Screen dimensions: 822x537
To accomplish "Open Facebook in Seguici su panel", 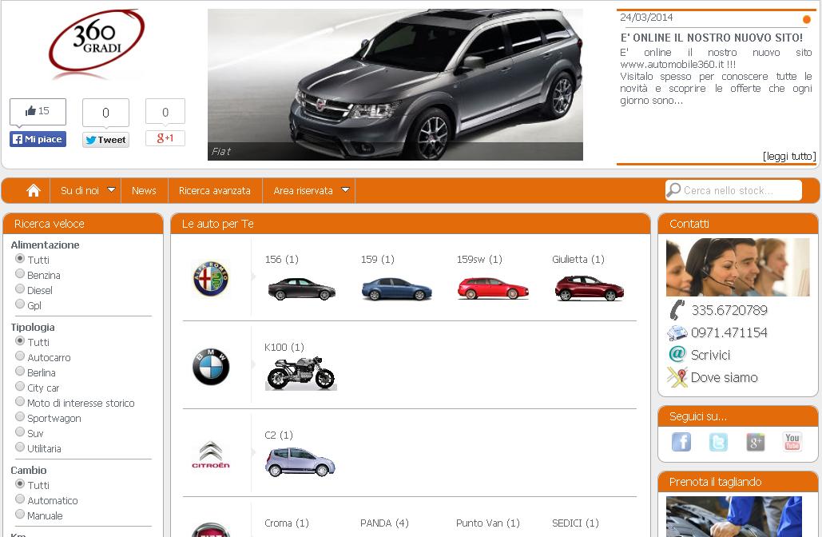I will coord(681,442).
